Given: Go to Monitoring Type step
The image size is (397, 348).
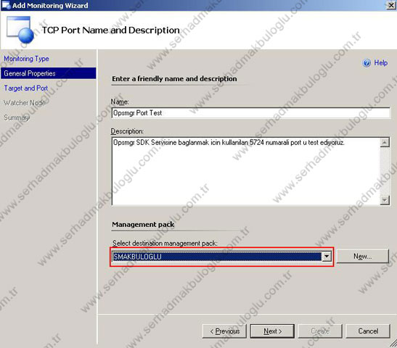Looking at the screenshot, I should (26, 59).
